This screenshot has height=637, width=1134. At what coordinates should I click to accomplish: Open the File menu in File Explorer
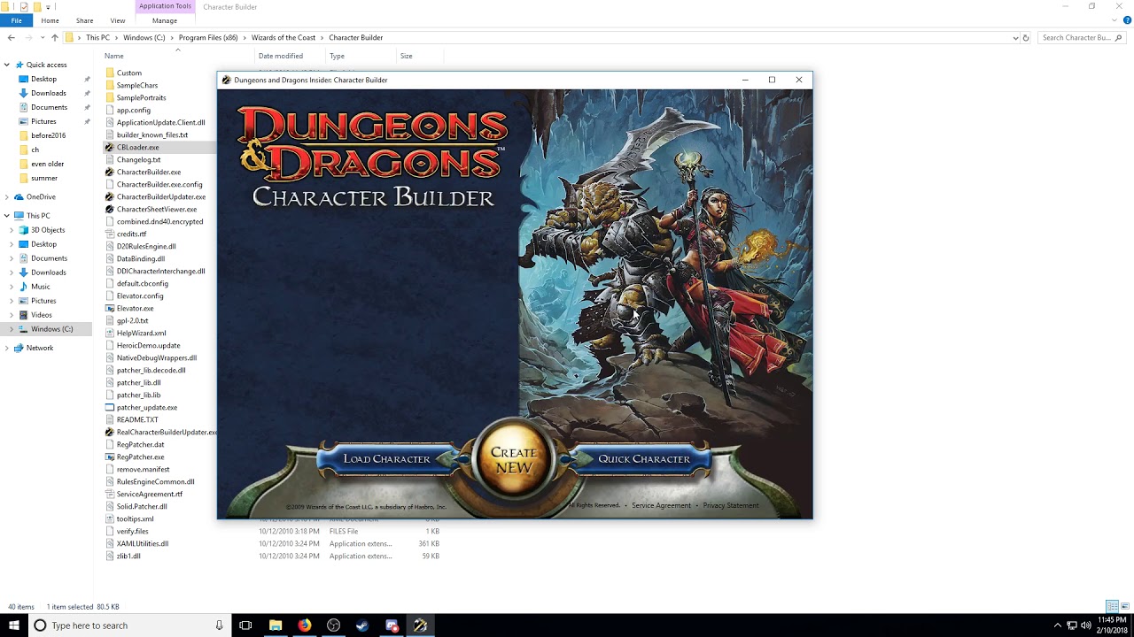pos(16,20)
